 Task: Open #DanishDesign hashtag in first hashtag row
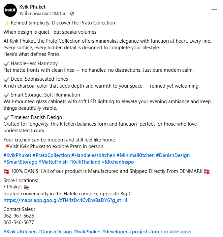pos(173,155)
